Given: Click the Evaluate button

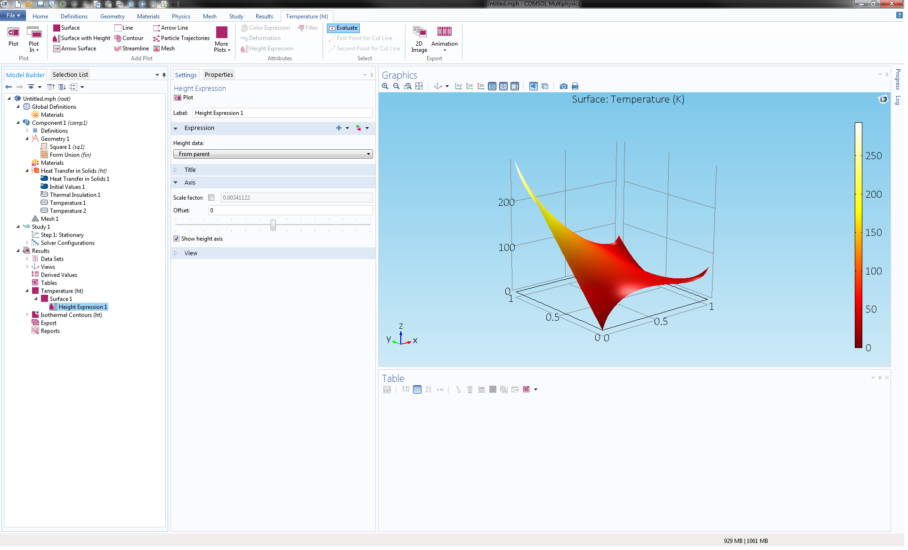Looking at the screenshot, I should pos(343,28).
